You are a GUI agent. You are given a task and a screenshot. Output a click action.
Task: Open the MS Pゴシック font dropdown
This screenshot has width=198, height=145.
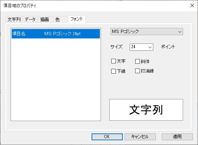147,32
